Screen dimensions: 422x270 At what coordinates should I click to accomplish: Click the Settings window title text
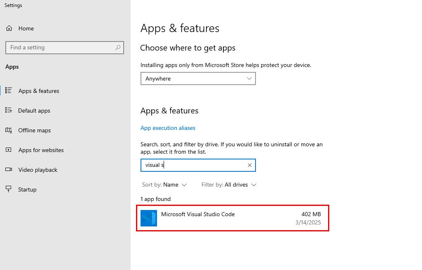pos(13,5)
